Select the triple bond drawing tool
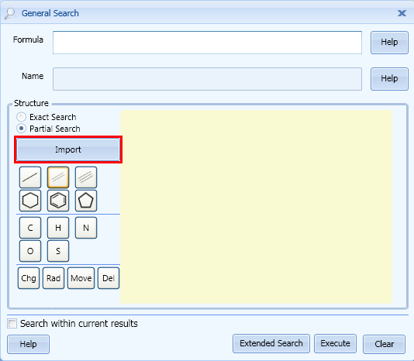 click(x=86, y=177)
